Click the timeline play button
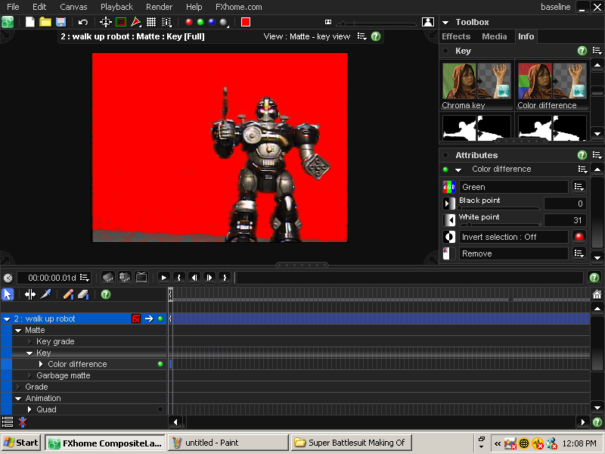 pos(164,278)
